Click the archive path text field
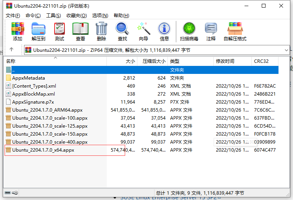This screenshot has height=200, width=293. pyautogui.click(x=156, y=50)
